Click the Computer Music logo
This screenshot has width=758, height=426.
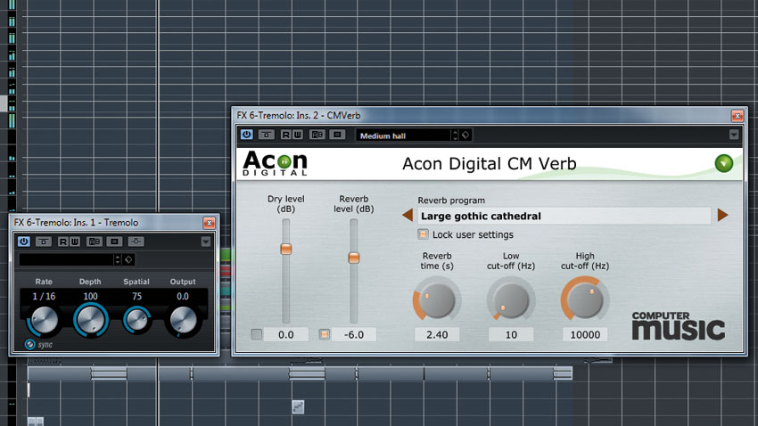click(x=679, y=326)
